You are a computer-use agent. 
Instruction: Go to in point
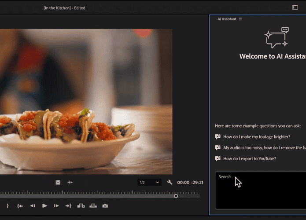tap(20, 206)
